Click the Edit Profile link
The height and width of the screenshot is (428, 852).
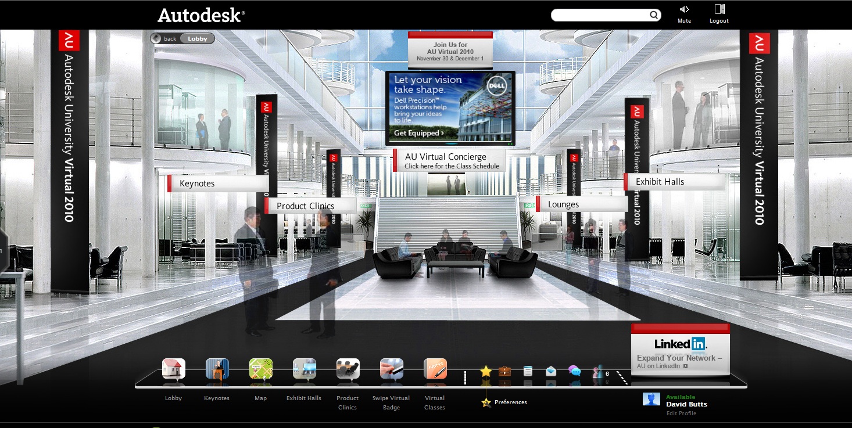coord(681,413)
